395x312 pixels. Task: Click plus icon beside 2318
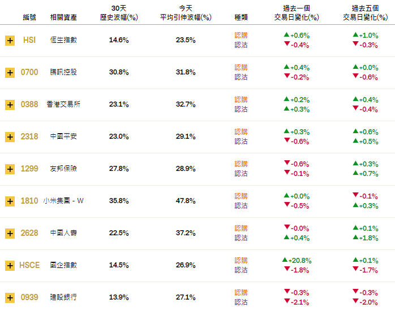pos(10,137)
